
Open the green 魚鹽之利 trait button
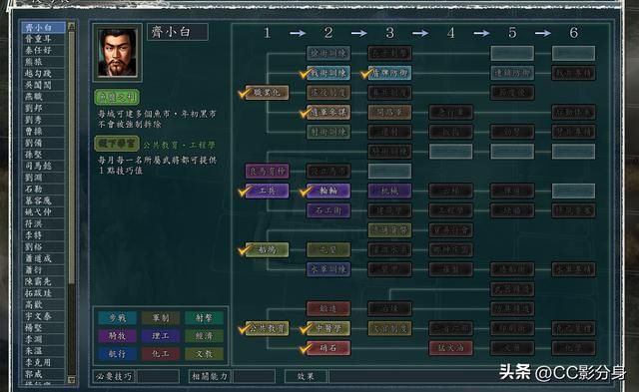point(117,98)
